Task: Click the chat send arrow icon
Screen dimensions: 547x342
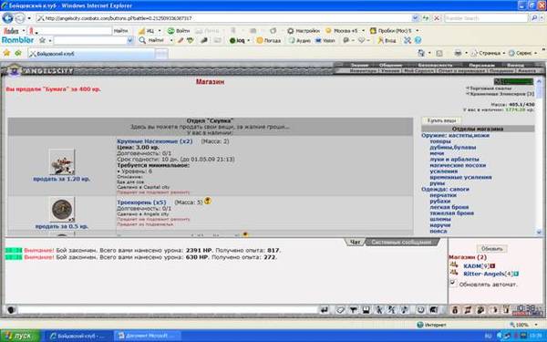Action: pyautogui.click(x=325, y=310)
